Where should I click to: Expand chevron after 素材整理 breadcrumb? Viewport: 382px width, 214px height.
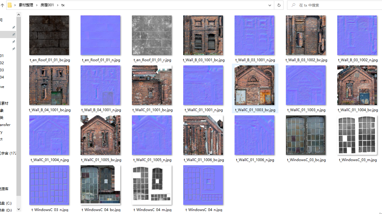[37, 5]
